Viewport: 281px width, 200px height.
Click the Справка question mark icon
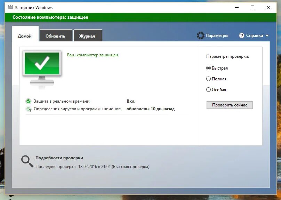tap(241, 35)
